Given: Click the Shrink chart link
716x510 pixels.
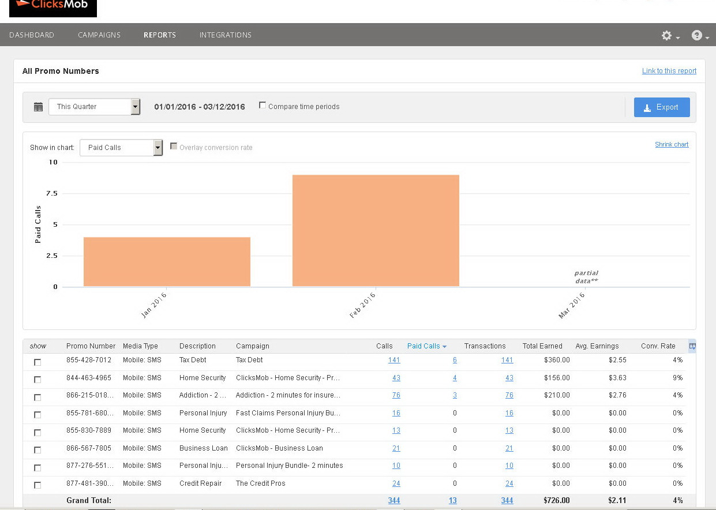Looking at the screenshot, I should [672, 145].
